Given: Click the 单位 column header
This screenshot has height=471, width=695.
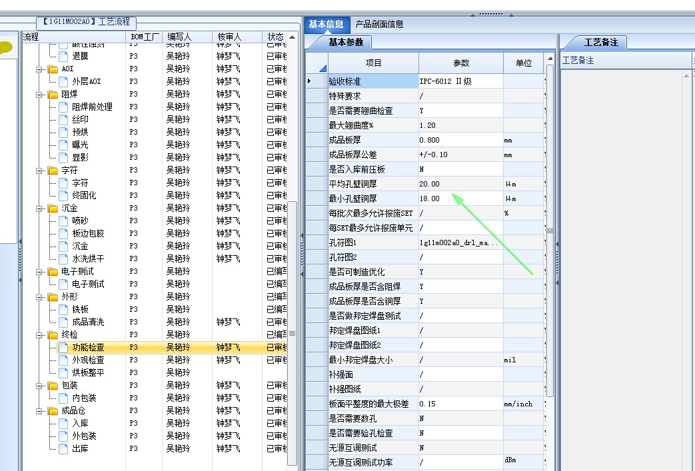Looking at the screenshot, I should pyautogui.click(x=524, y=63).
